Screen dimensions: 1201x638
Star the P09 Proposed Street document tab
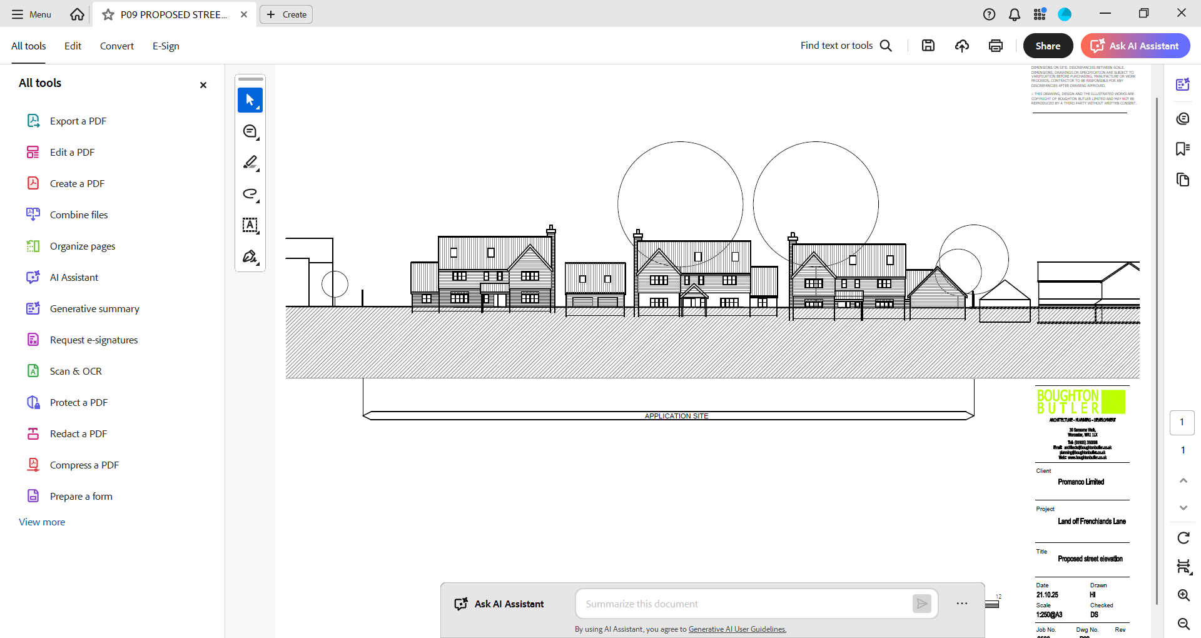coord(108,14)
